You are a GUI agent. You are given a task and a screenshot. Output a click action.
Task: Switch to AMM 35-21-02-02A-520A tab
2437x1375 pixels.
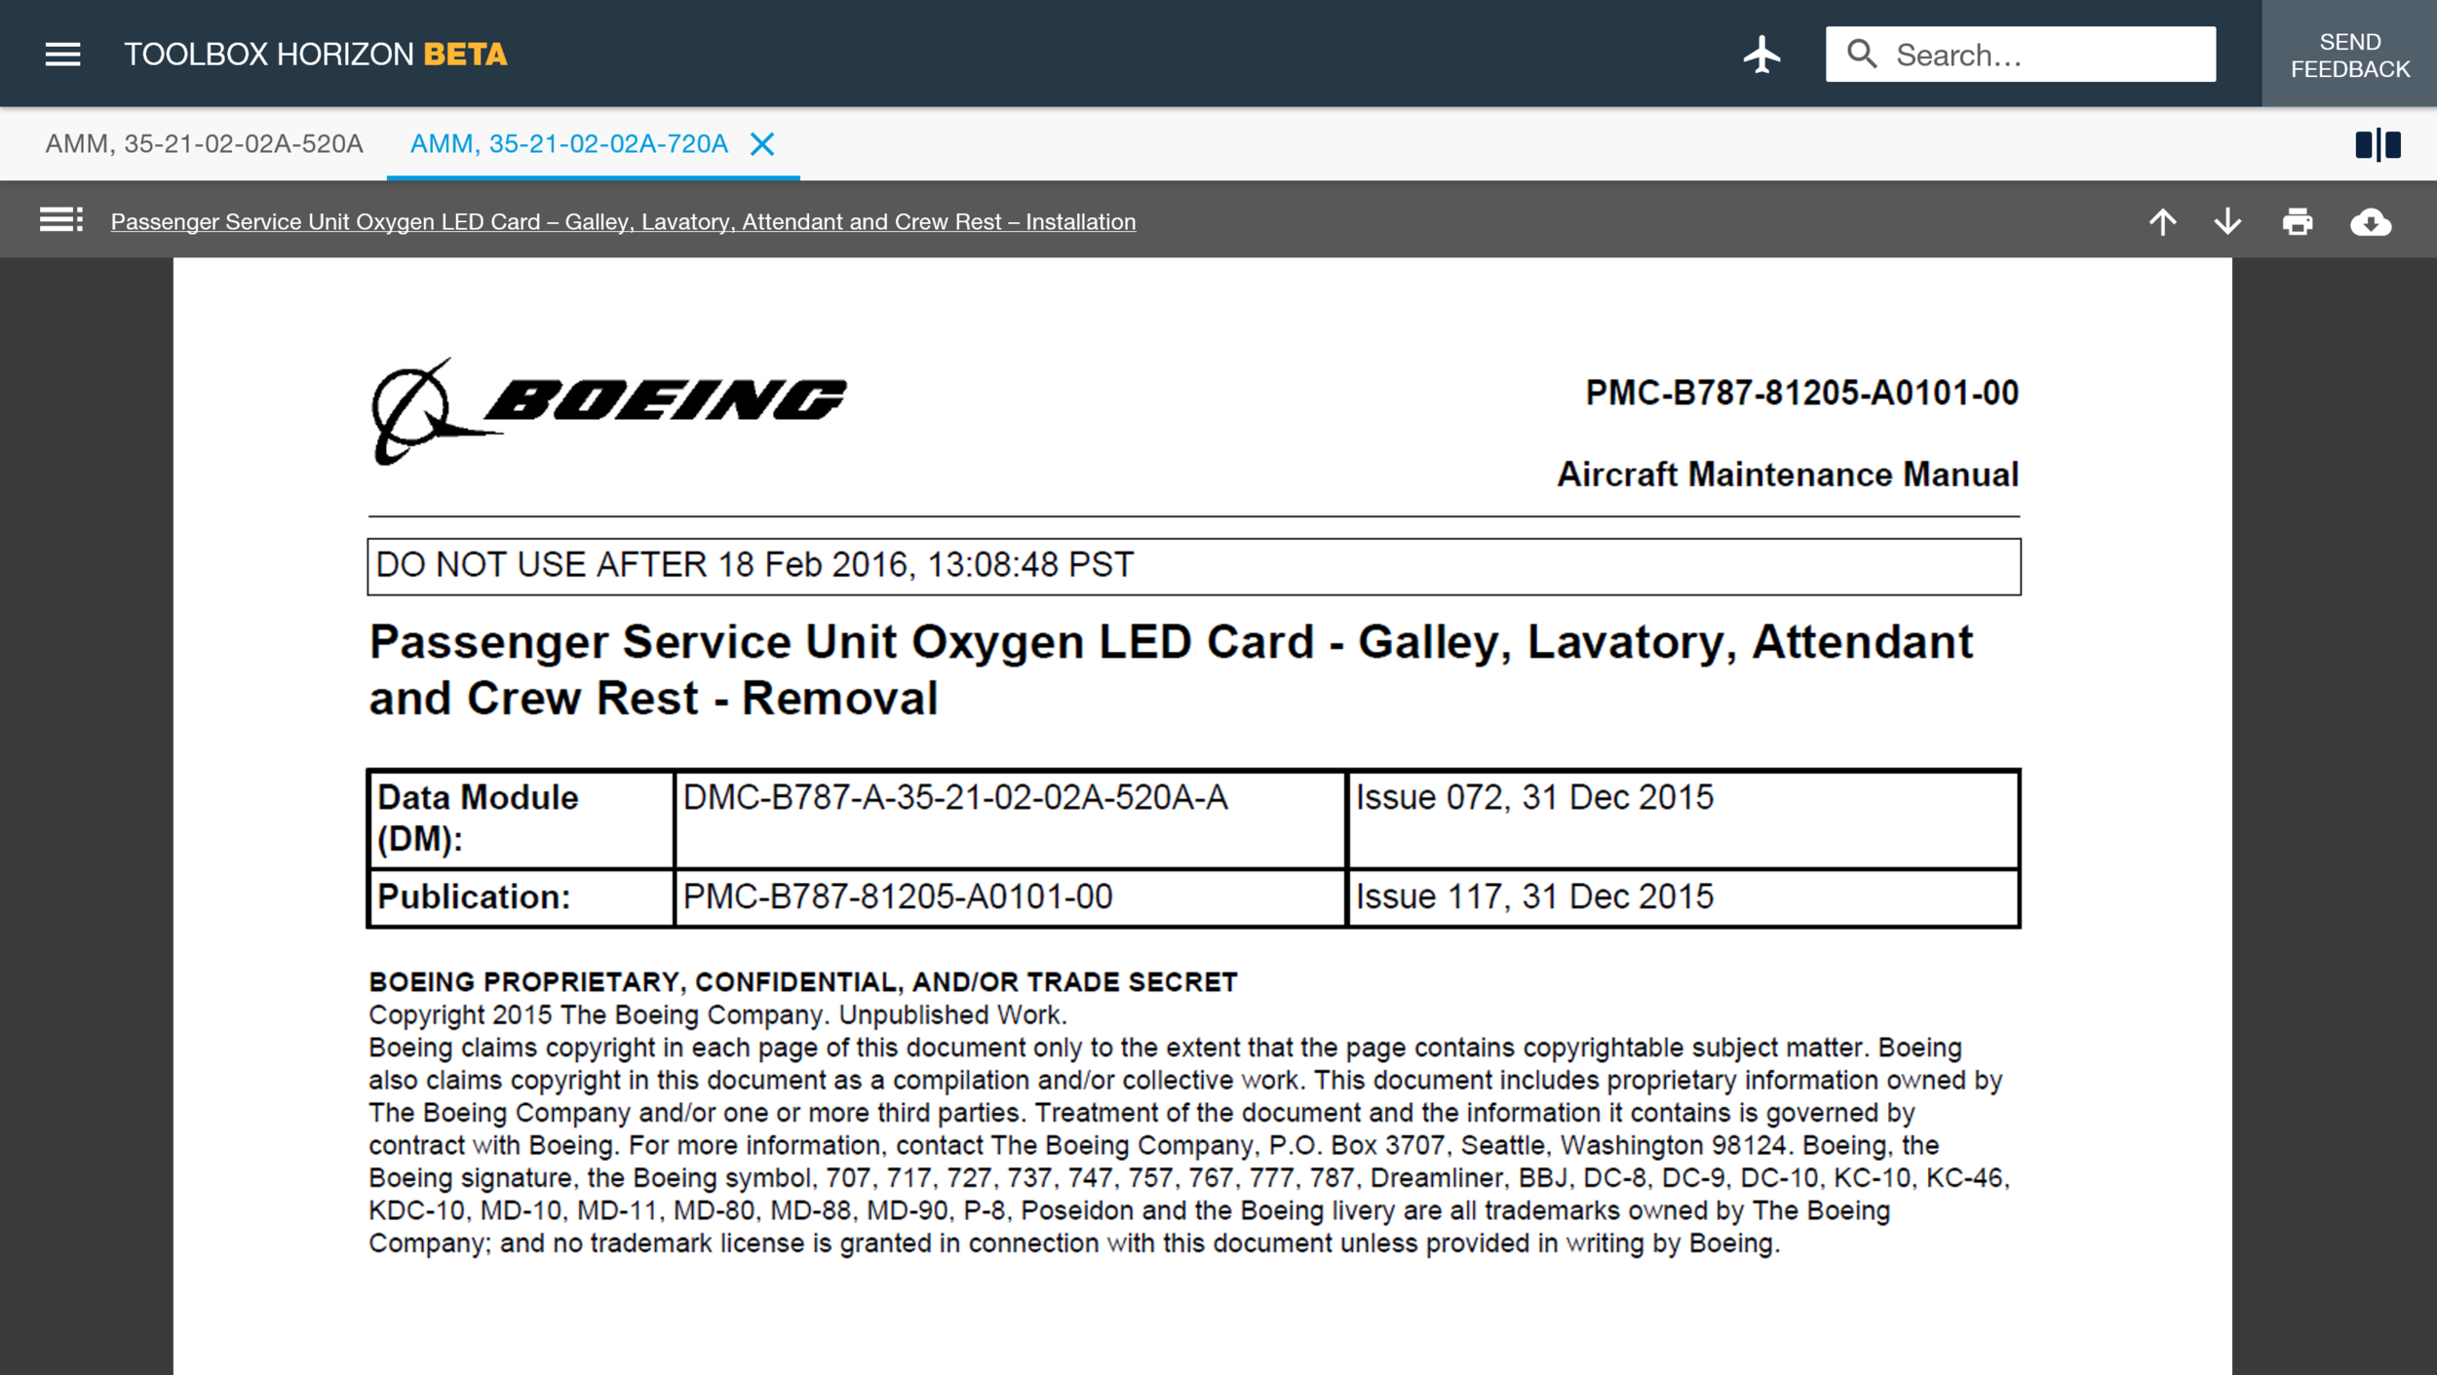(204, 144)
